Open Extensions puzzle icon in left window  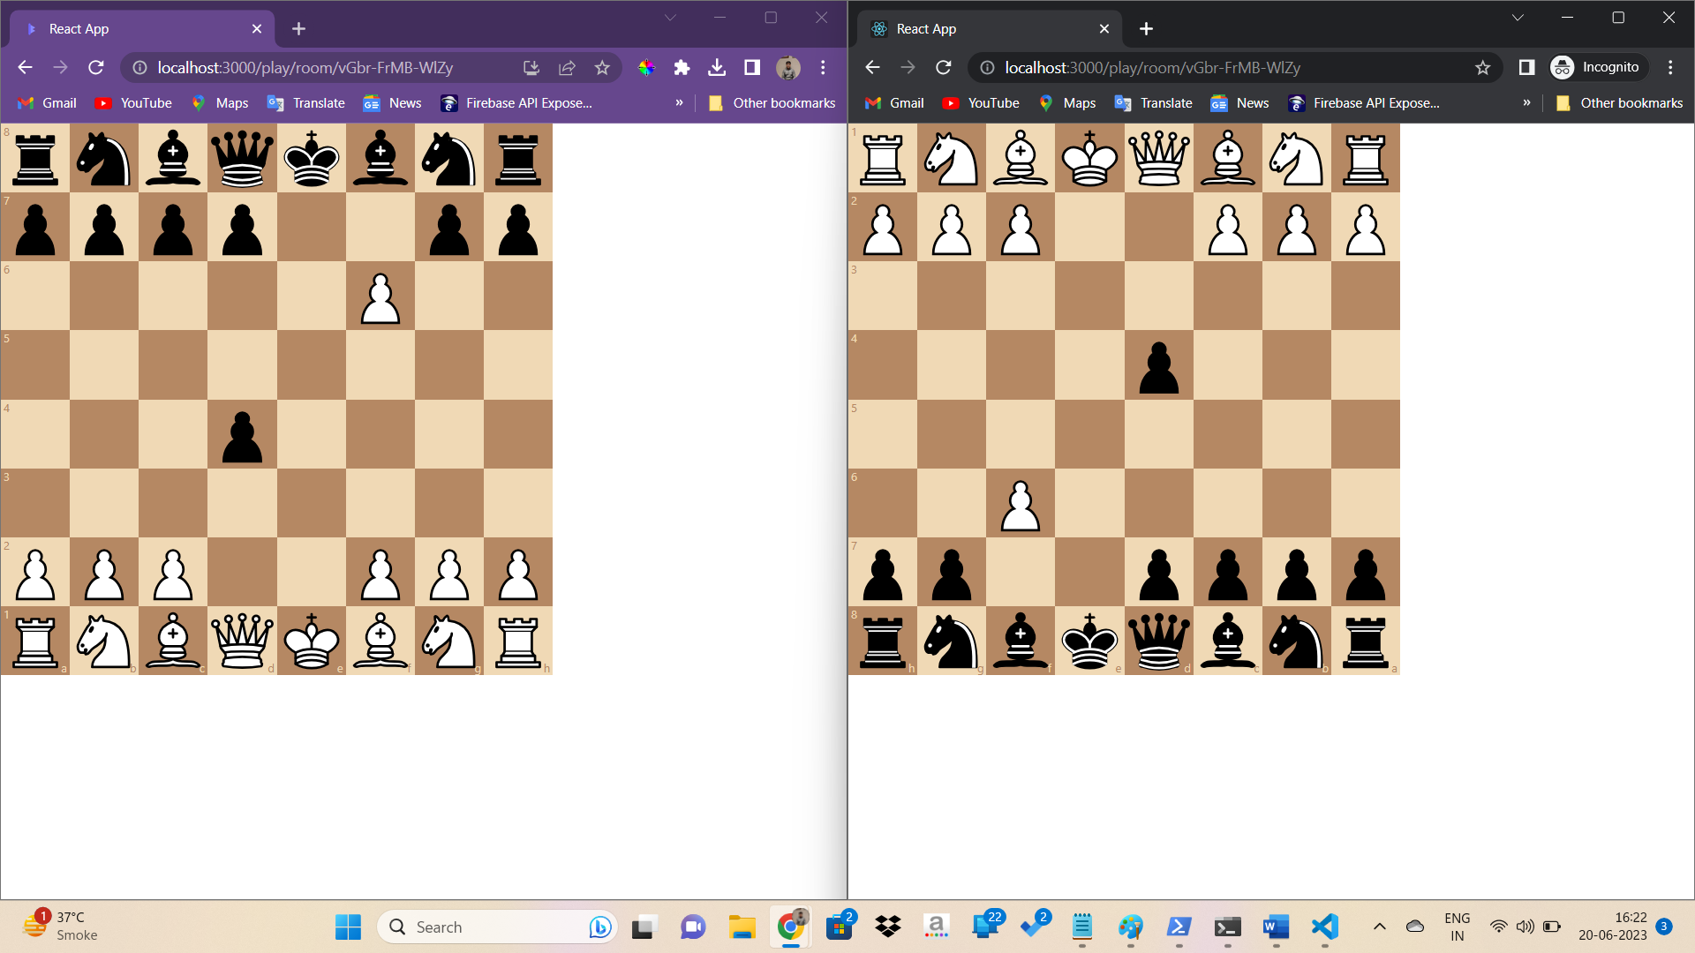682,67
